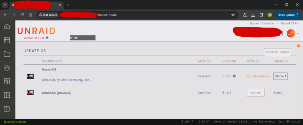
Task: Click the 'Unraid OS (previous)' component name
Action: click(57, 93)
